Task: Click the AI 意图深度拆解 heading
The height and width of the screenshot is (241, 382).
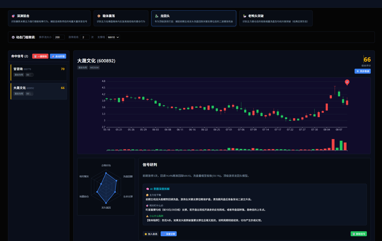Action: click(x=160, y=189)
